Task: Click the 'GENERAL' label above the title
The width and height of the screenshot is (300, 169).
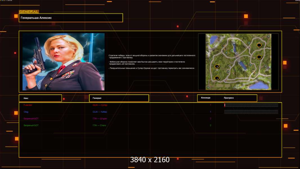Action: (x=29, y=12)
